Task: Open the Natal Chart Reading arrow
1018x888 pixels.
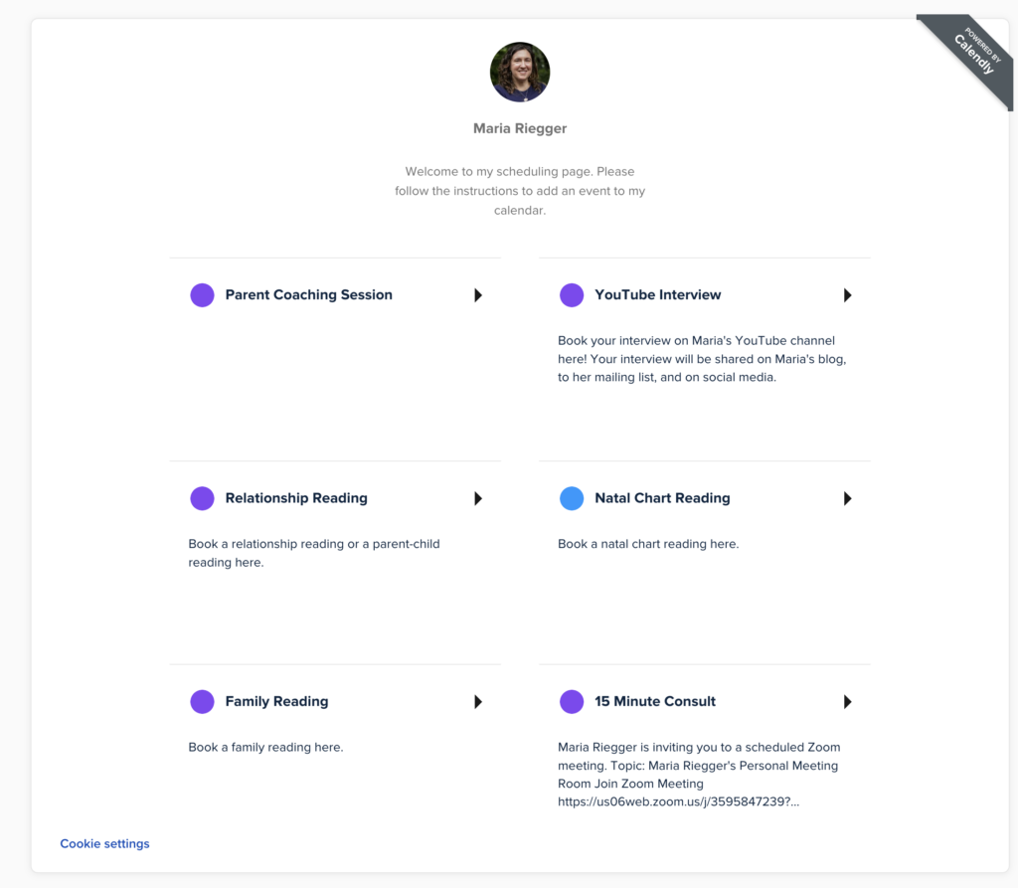Action: [x=848, y=498]
